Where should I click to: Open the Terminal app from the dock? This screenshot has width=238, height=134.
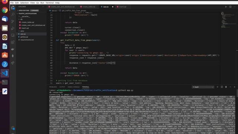(5, 82)
